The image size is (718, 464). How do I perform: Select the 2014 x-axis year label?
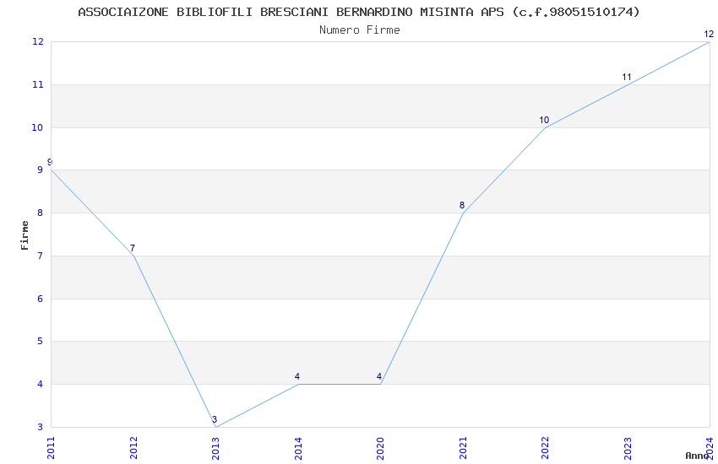[298, 448]
